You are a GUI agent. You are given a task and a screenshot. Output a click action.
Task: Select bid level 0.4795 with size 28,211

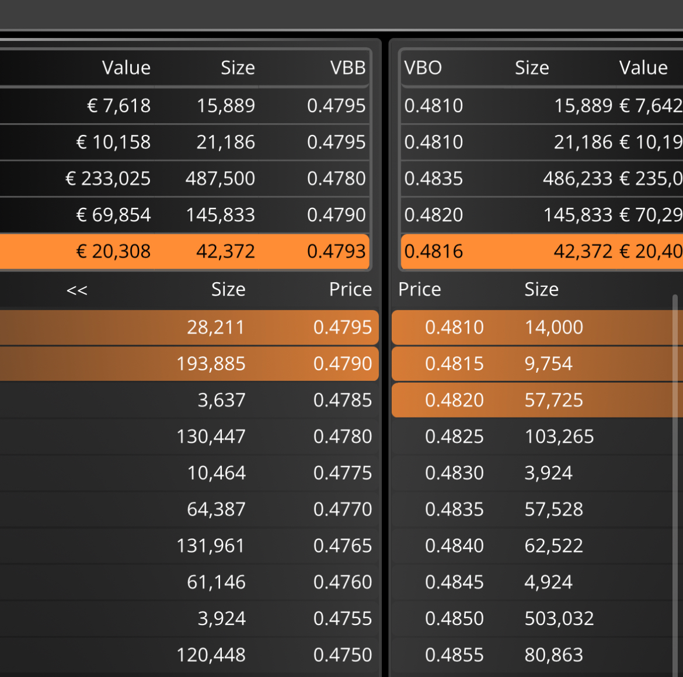point(189,327)
